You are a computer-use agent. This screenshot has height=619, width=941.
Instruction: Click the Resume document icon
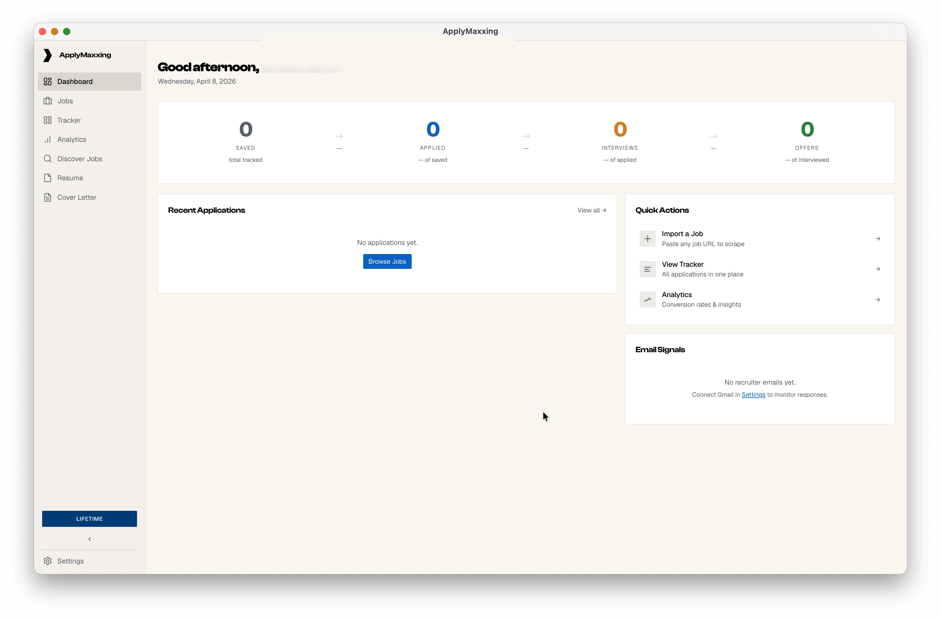48,178
